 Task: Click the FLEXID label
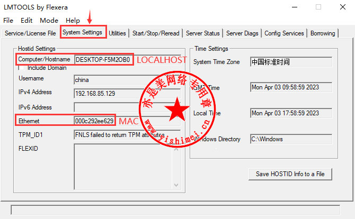(x=28, y=149)
